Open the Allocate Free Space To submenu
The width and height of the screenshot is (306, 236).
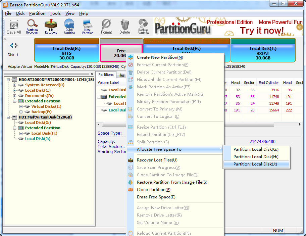pos(175,149)
